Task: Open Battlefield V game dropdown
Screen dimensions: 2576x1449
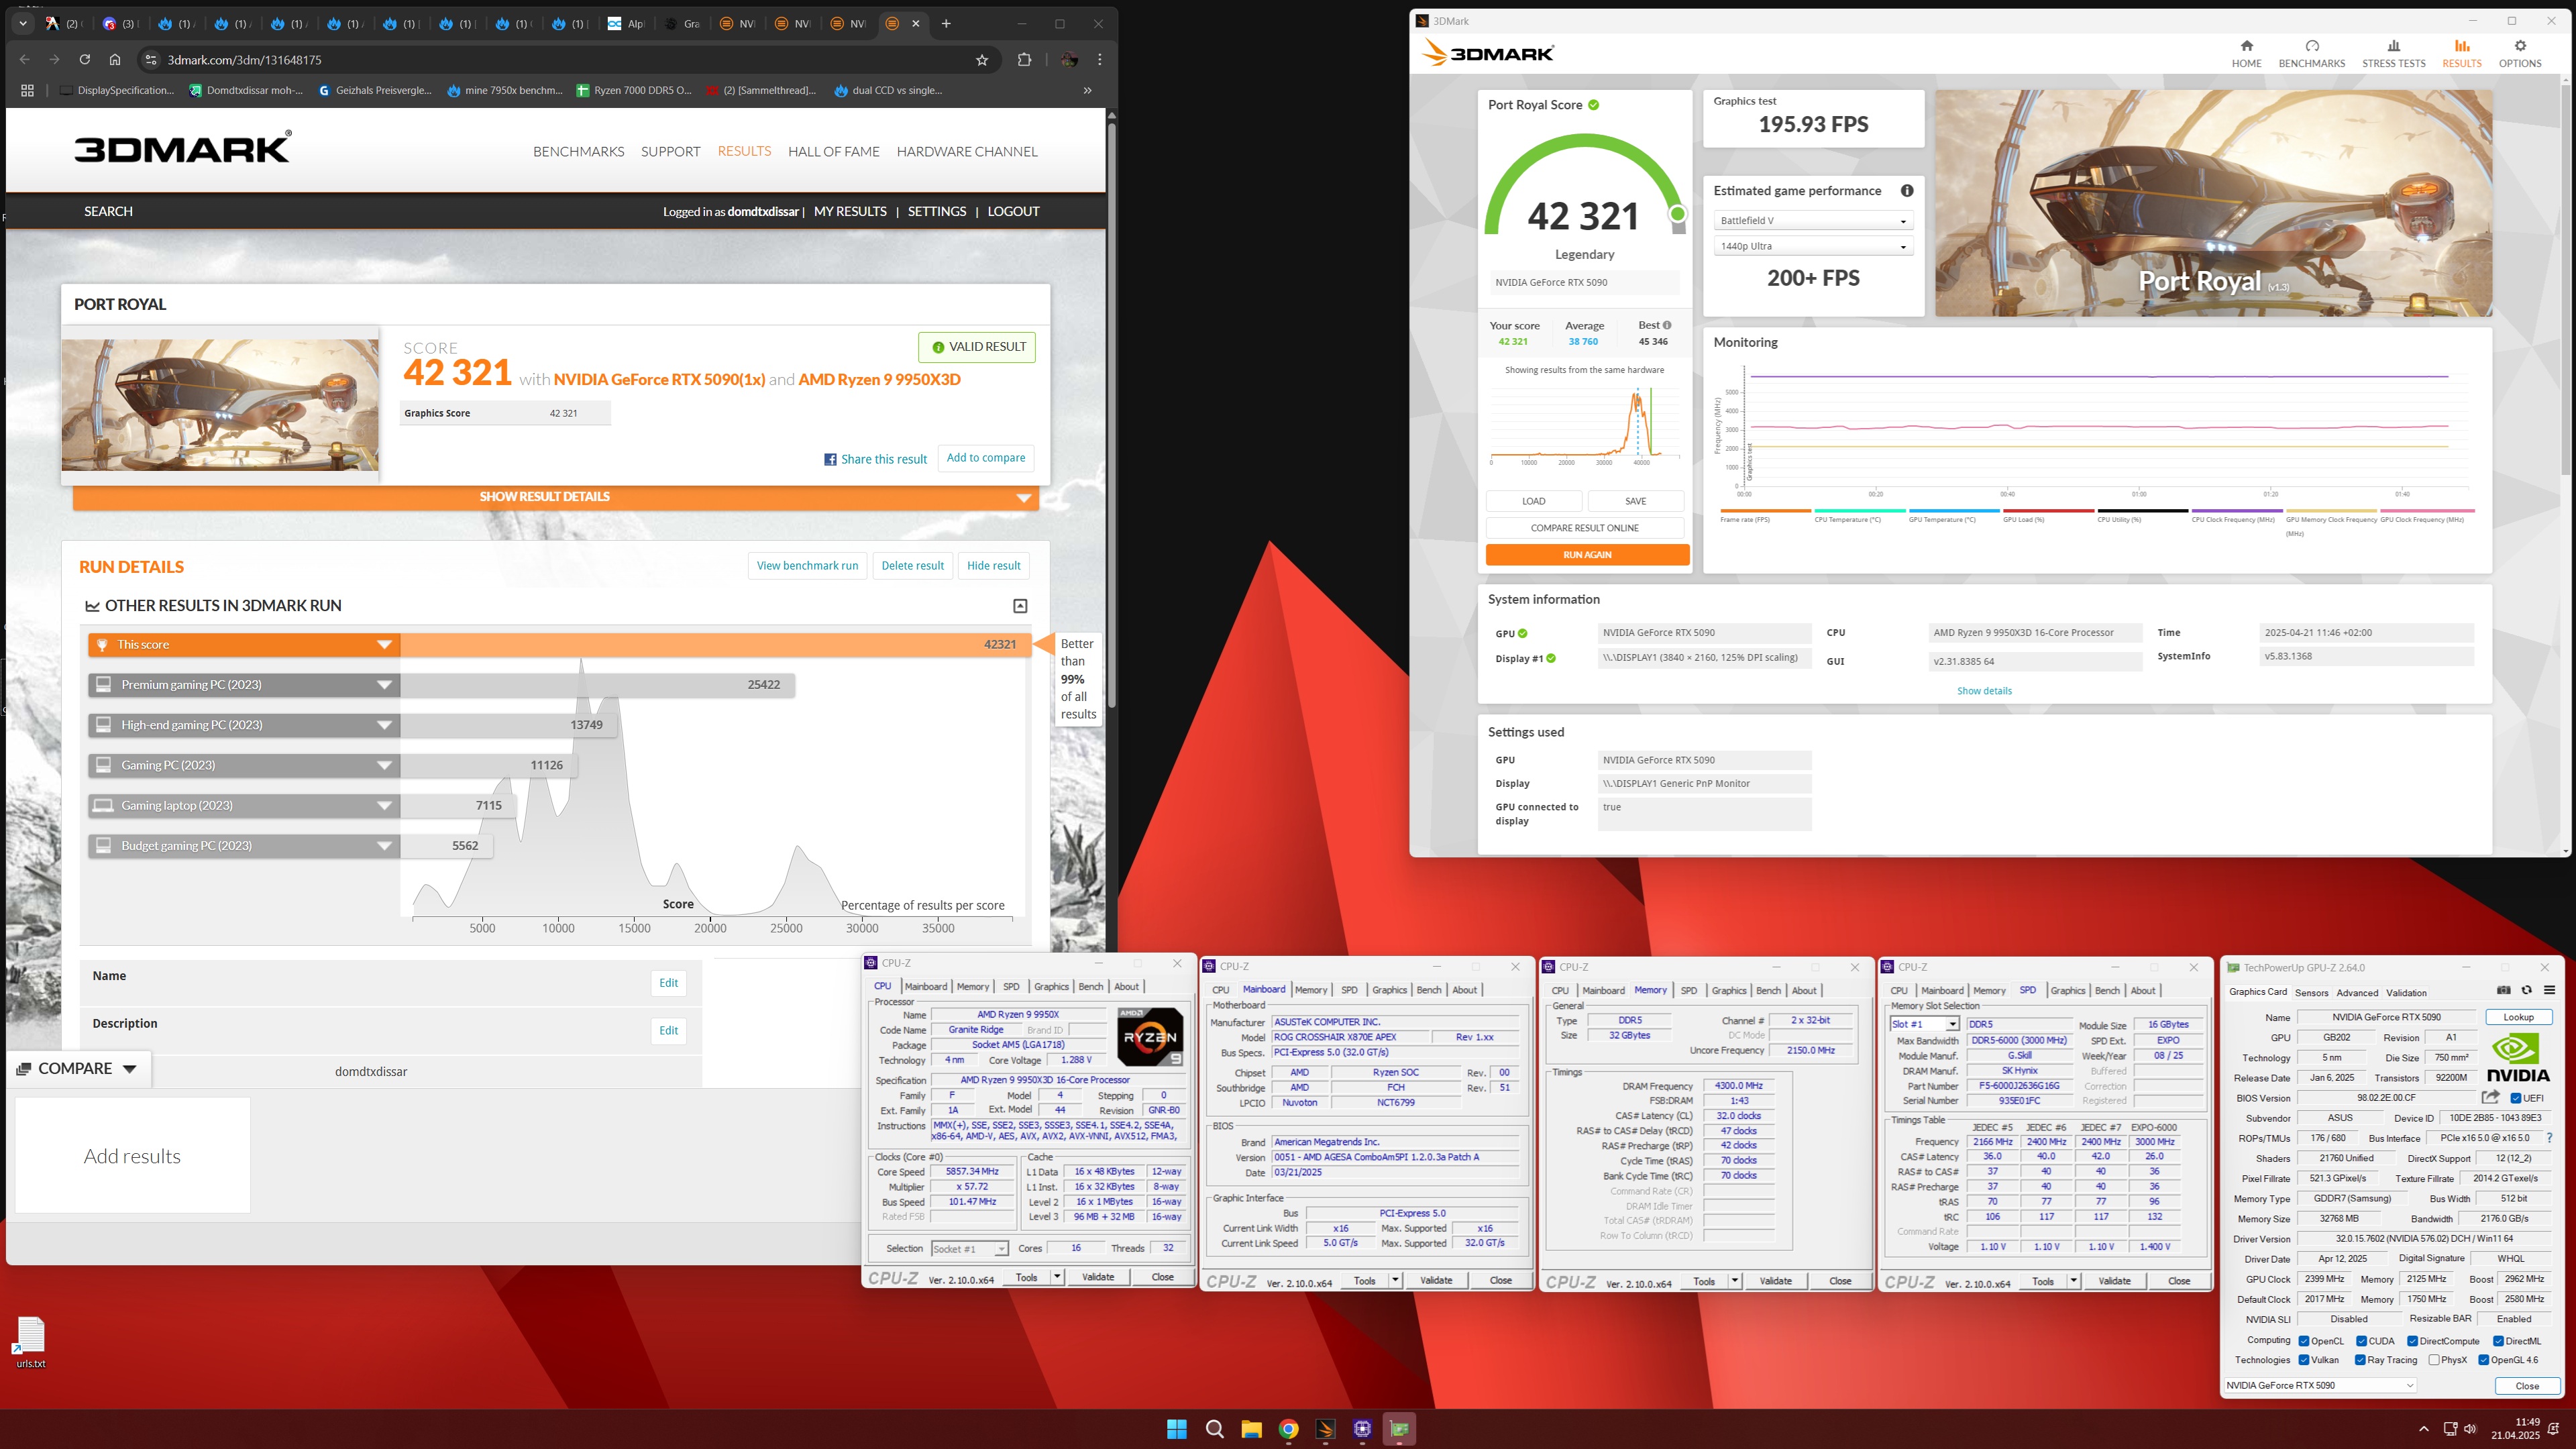Action: click(x=1813, y=221)
